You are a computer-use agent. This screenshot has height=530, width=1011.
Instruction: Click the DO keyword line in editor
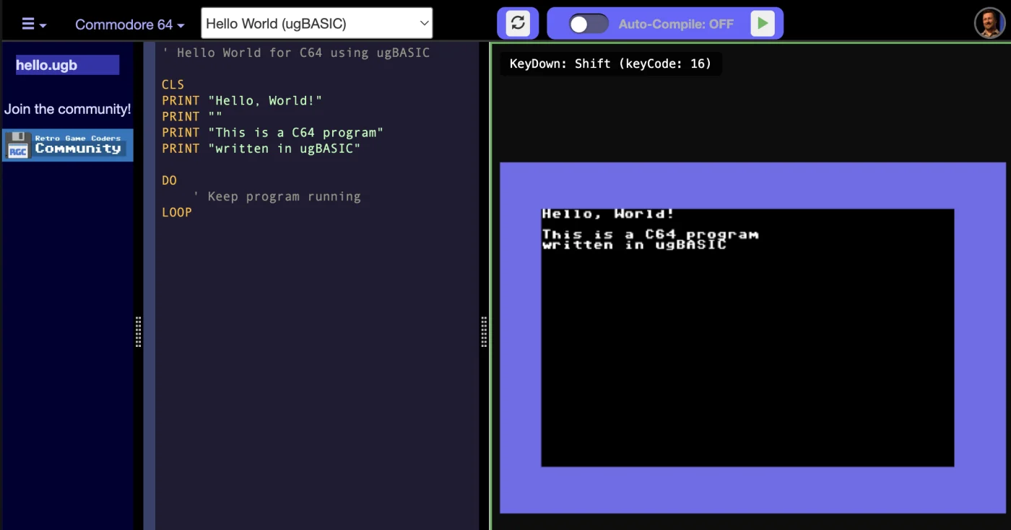(169, 180)
